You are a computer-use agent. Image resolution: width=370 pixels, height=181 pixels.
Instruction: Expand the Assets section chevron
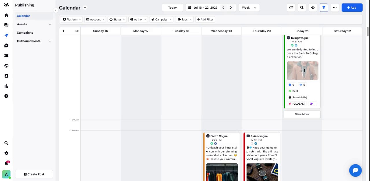[50, 24]
